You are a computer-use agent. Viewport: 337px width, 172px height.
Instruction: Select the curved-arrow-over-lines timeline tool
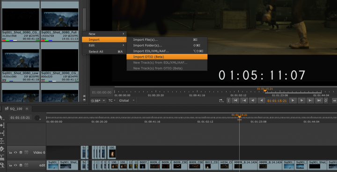point(2,157)
